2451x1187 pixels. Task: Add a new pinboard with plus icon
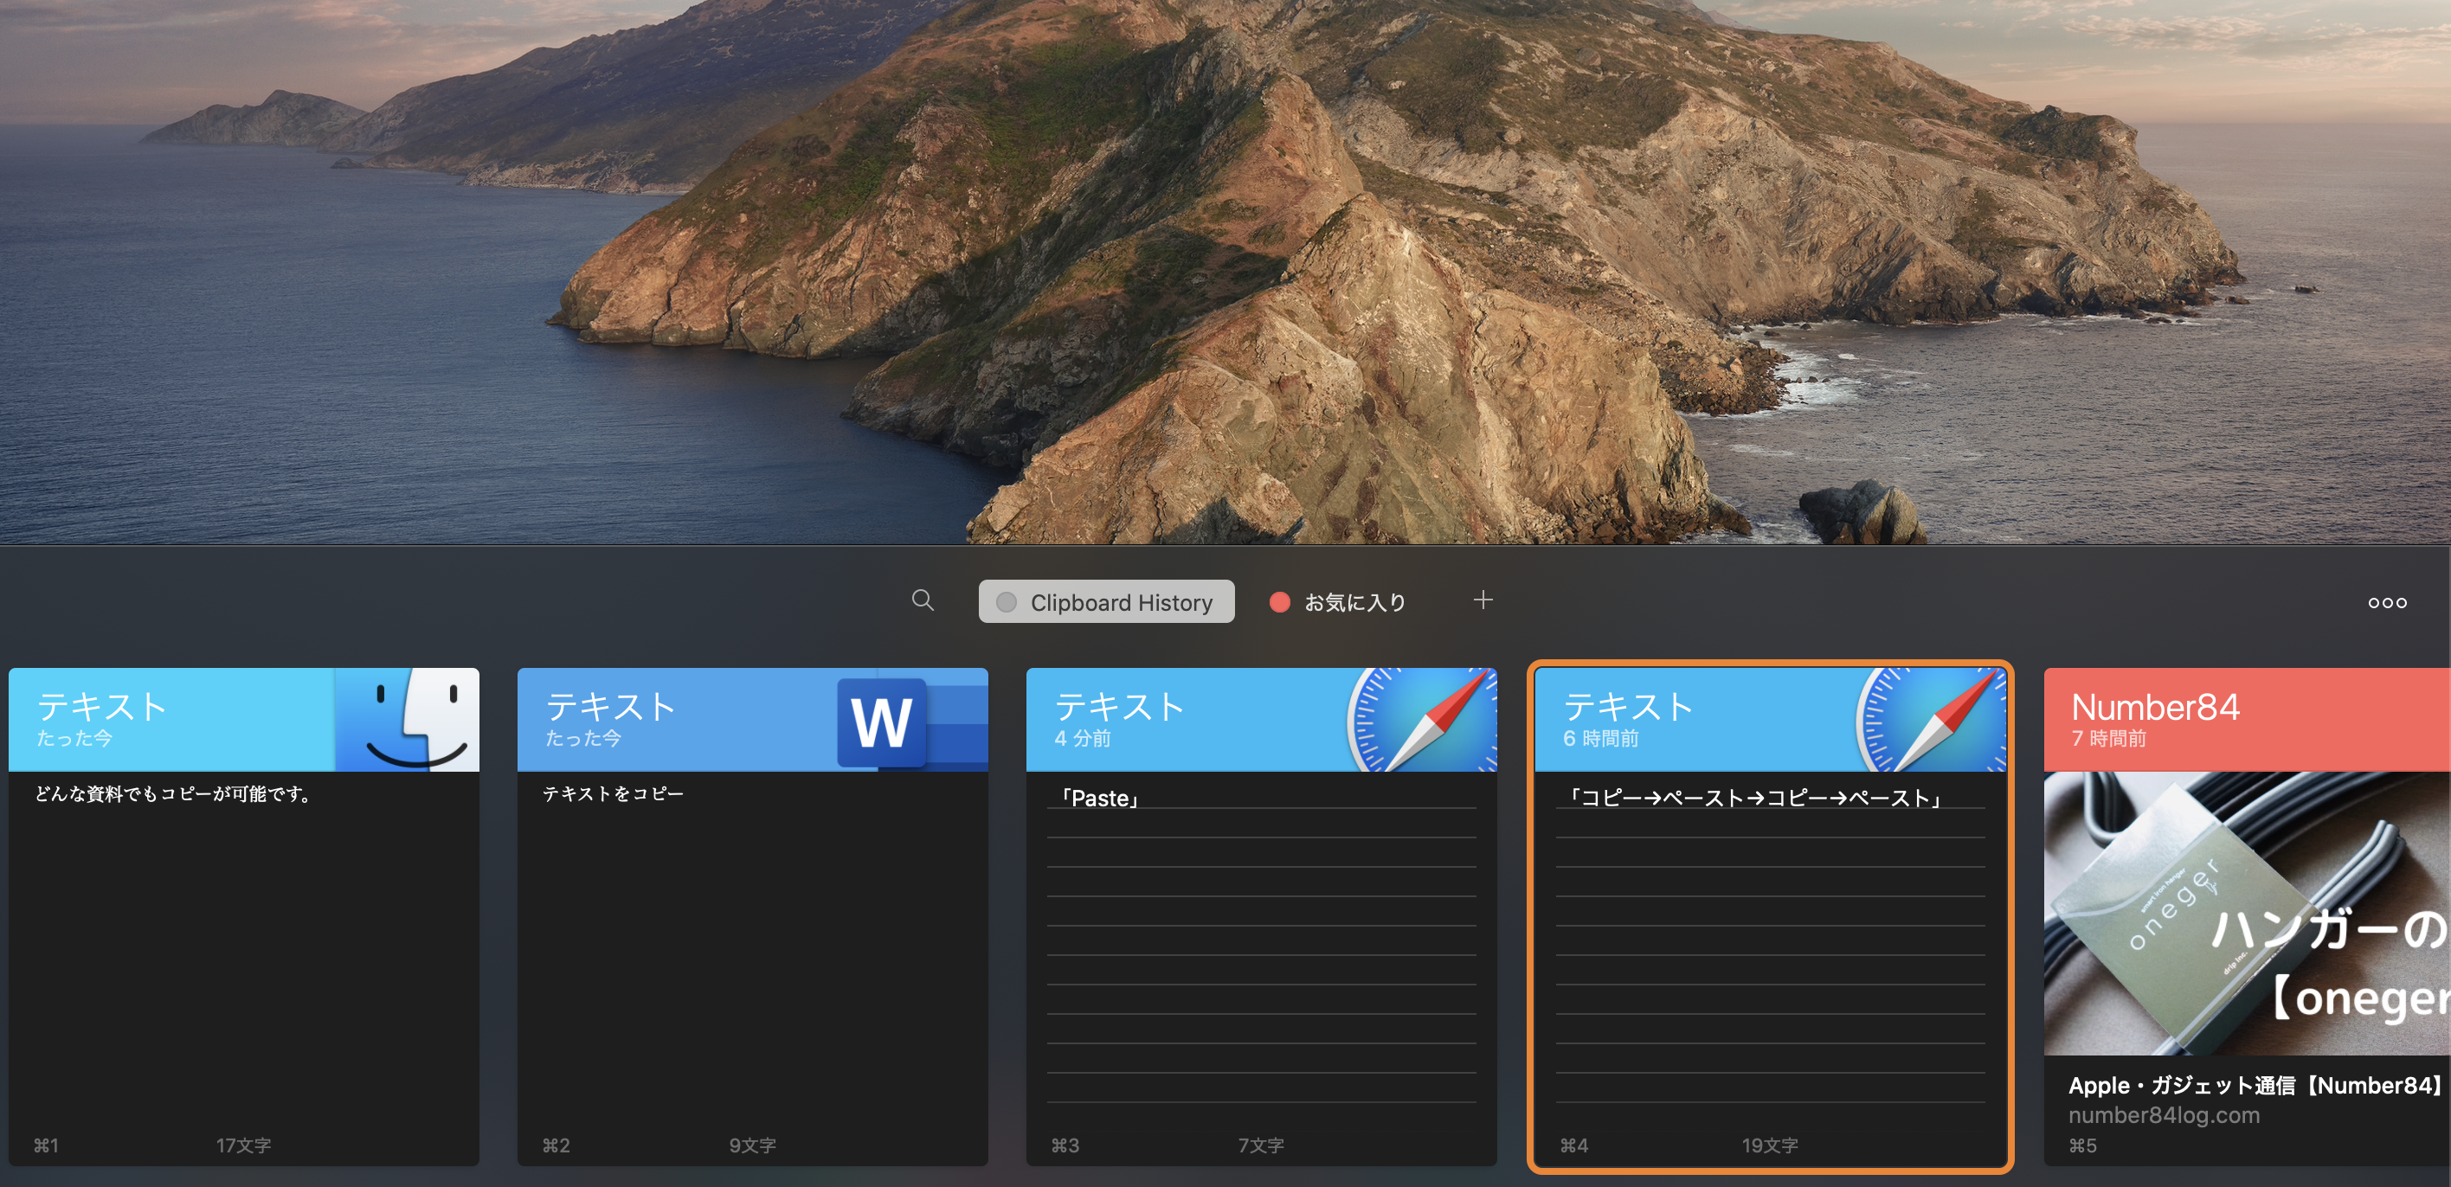[1482, 600]
